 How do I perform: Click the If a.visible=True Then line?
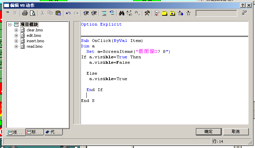click(111, 57)
